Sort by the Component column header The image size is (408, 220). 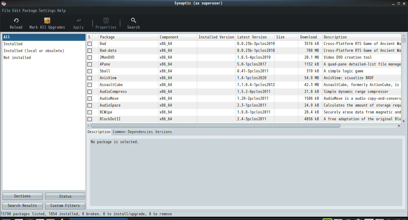coord(177,37)
